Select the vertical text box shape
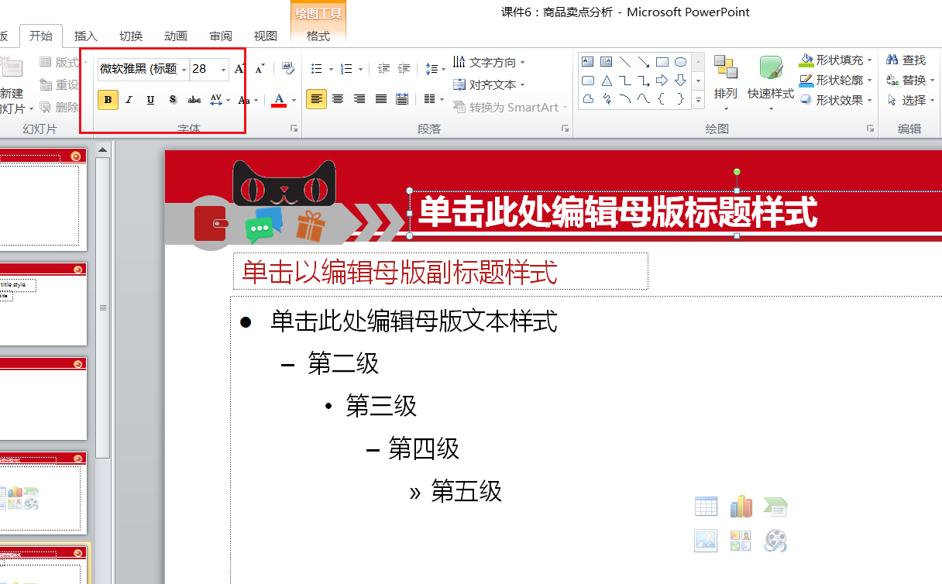 (x=606, y=62)
